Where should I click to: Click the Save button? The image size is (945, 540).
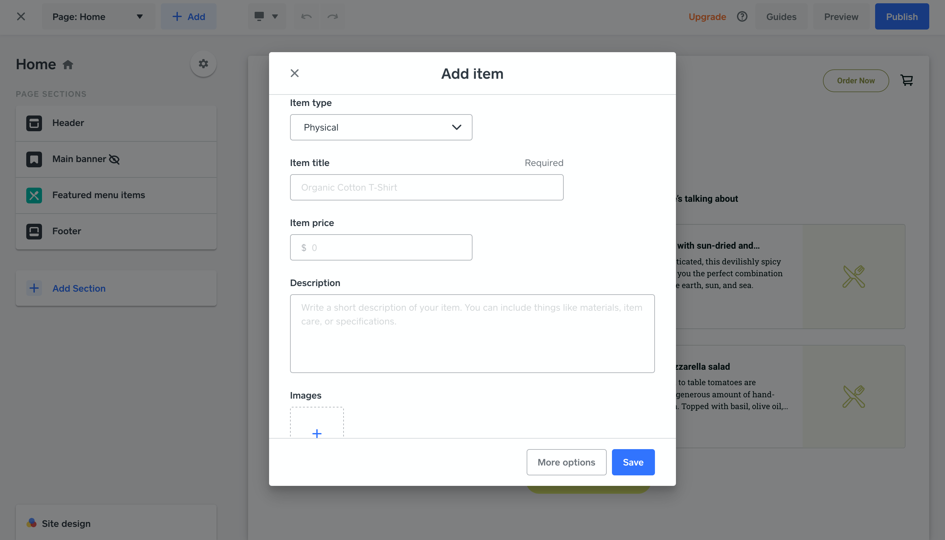click(x=633, y=462)
